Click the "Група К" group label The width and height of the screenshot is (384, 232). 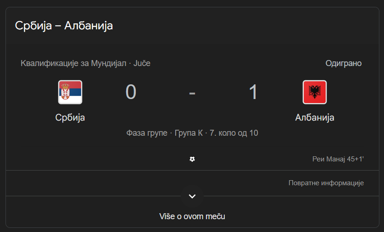pyautogui.click(x=189, y=133)
